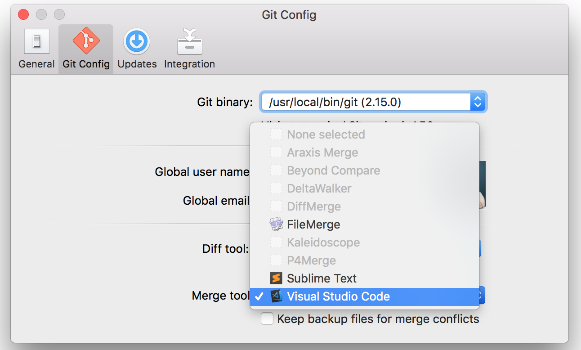
Task: Choose Beyond Compare as merge tool
Action: (333, 170)
